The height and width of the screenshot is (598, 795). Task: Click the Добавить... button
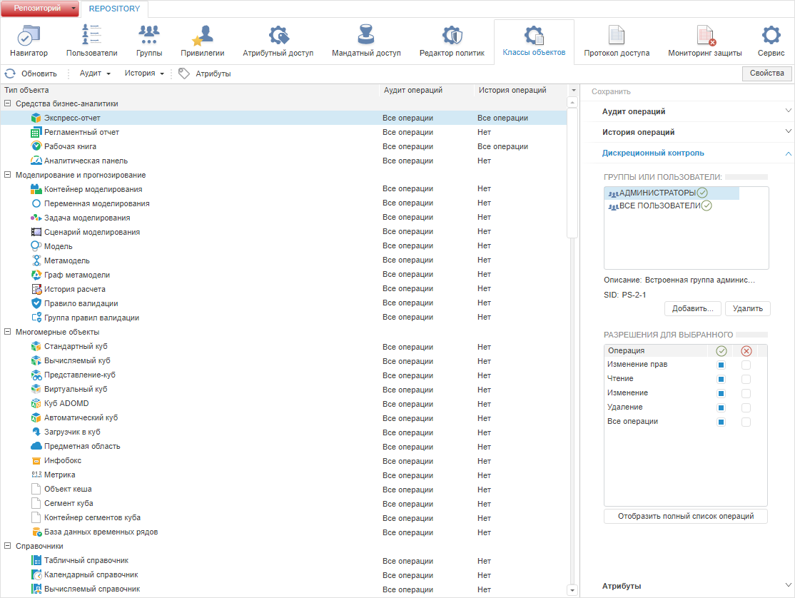click(x=692, y=309)
